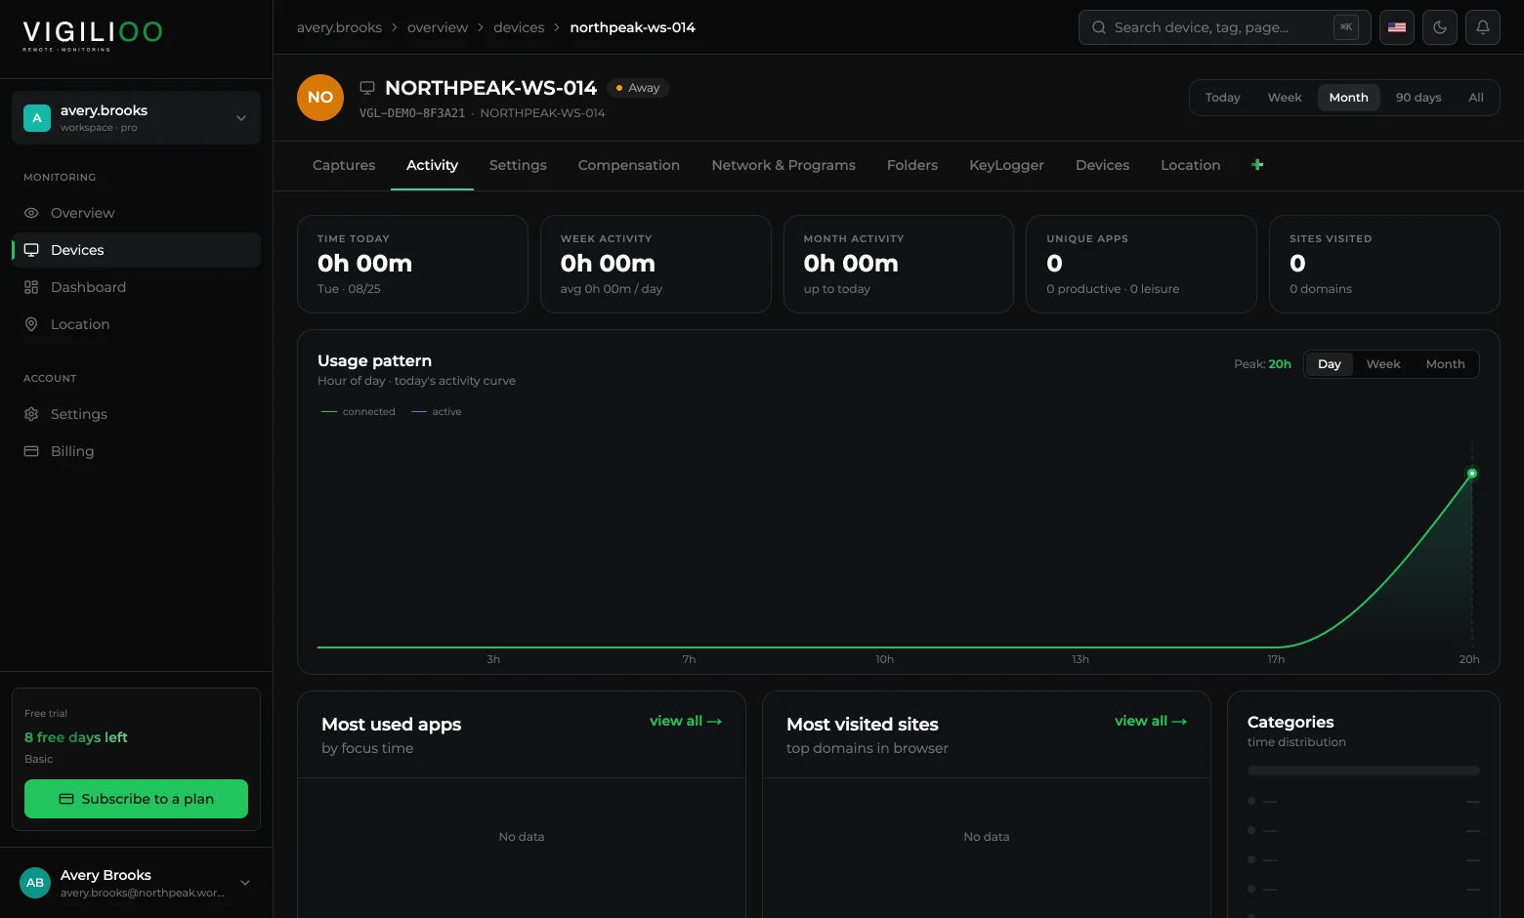View all most visited sites
This screenshot has width=1524, height=918.
point(1151,721)
